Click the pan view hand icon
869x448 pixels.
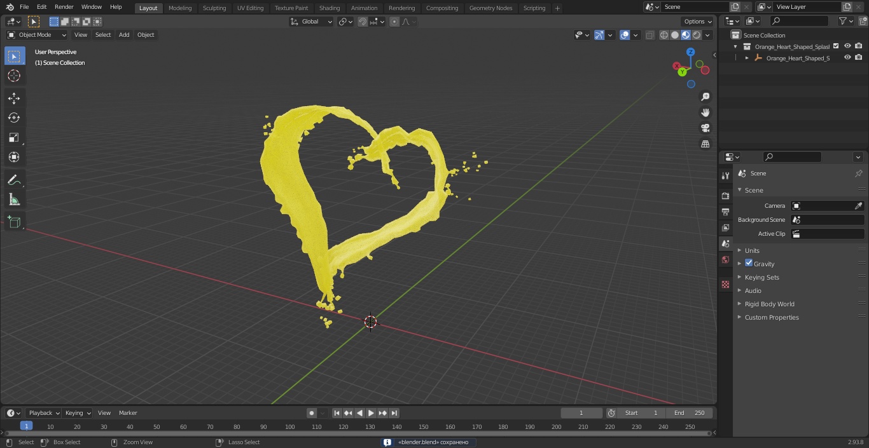pyautogui.click(x=705, y=112)
